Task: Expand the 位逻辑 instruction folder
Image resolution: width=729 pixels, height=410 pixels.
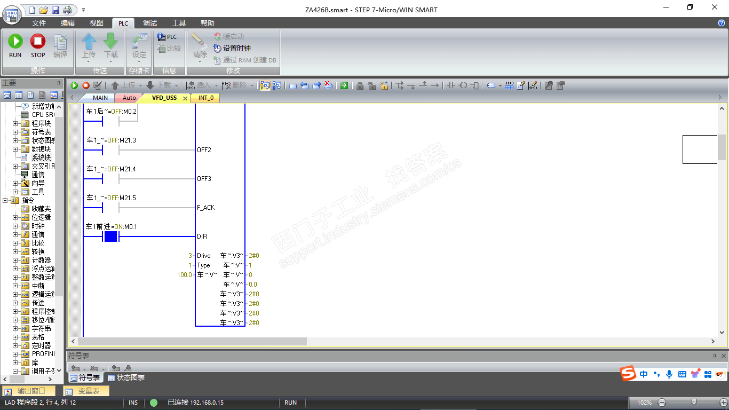Action: pos(15,217)
